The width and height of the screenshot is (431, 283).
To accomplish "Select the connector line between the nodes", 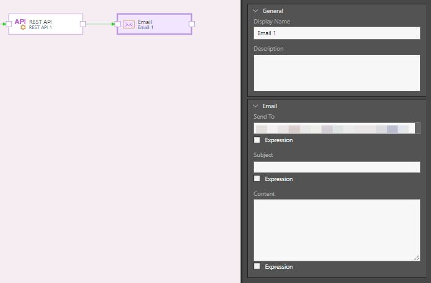I will [99, 24].
